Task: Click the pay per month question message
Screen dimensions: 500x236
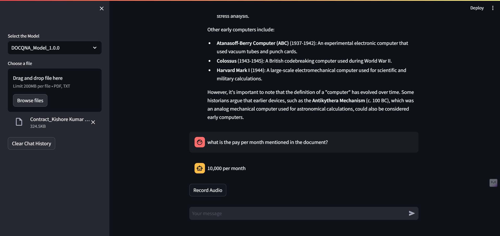Action: 267,142
